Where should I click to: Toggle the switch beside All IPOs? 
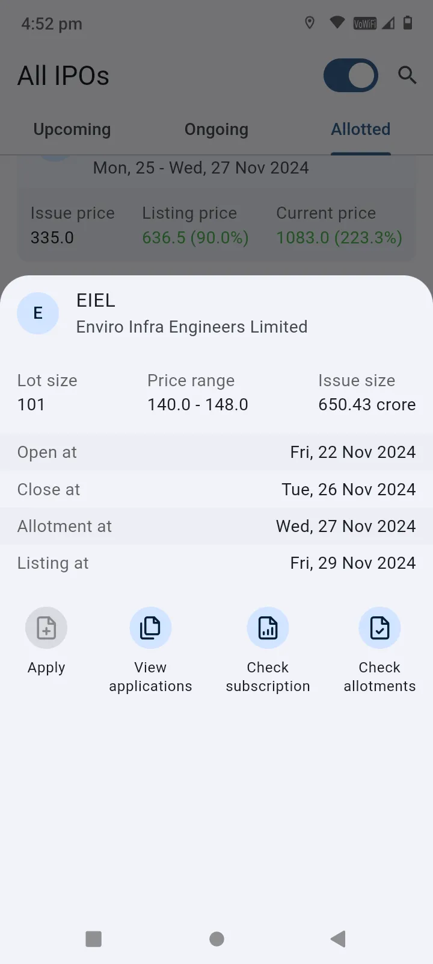tap(351, 75)
